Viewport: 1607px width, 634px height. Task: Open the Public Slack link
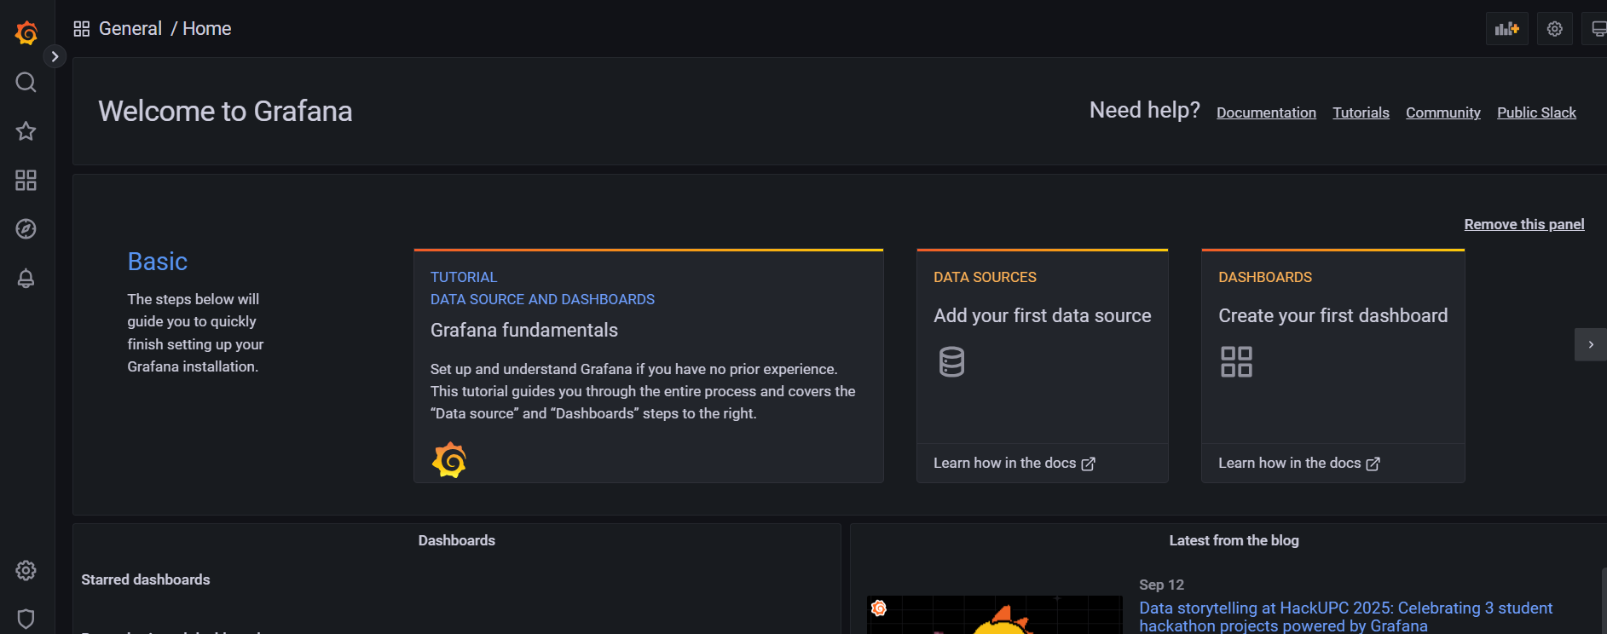[1536, 112]
